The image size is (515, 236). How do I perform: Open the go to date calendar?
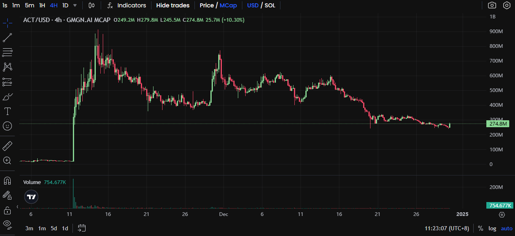pyautogui.click(x=82, y=228)
